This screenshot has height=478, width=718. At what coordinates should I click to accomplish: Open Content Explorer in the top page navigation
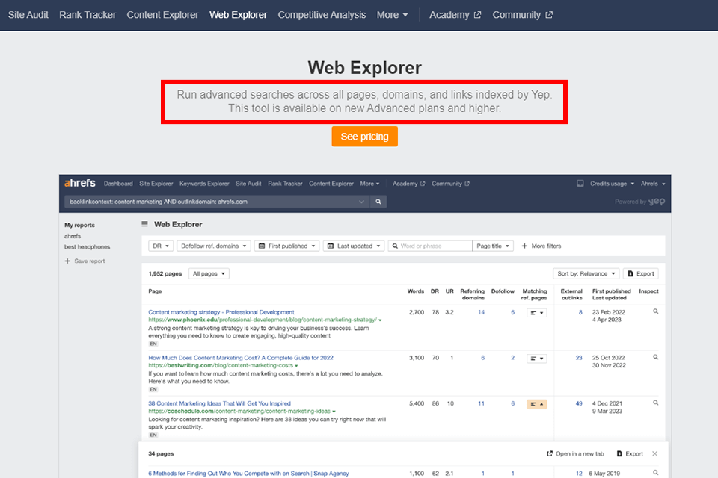tap(162, 15)
